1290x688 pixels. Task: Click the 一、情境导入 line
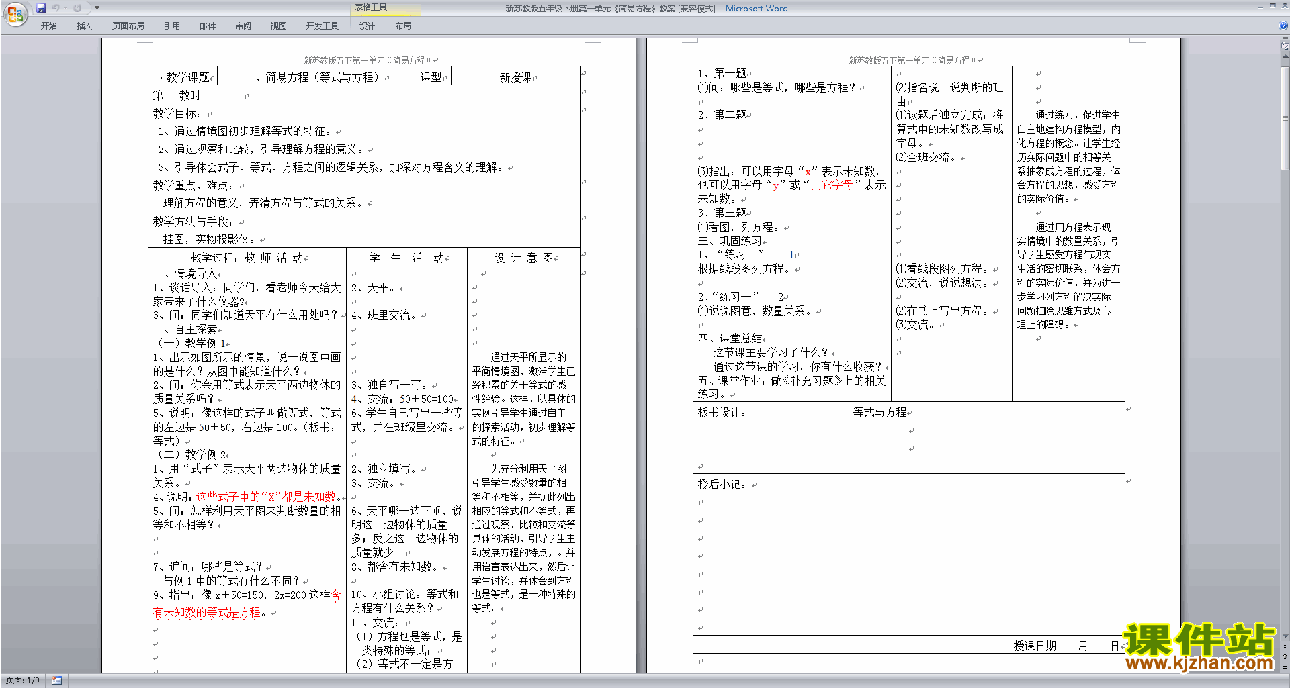185,273
